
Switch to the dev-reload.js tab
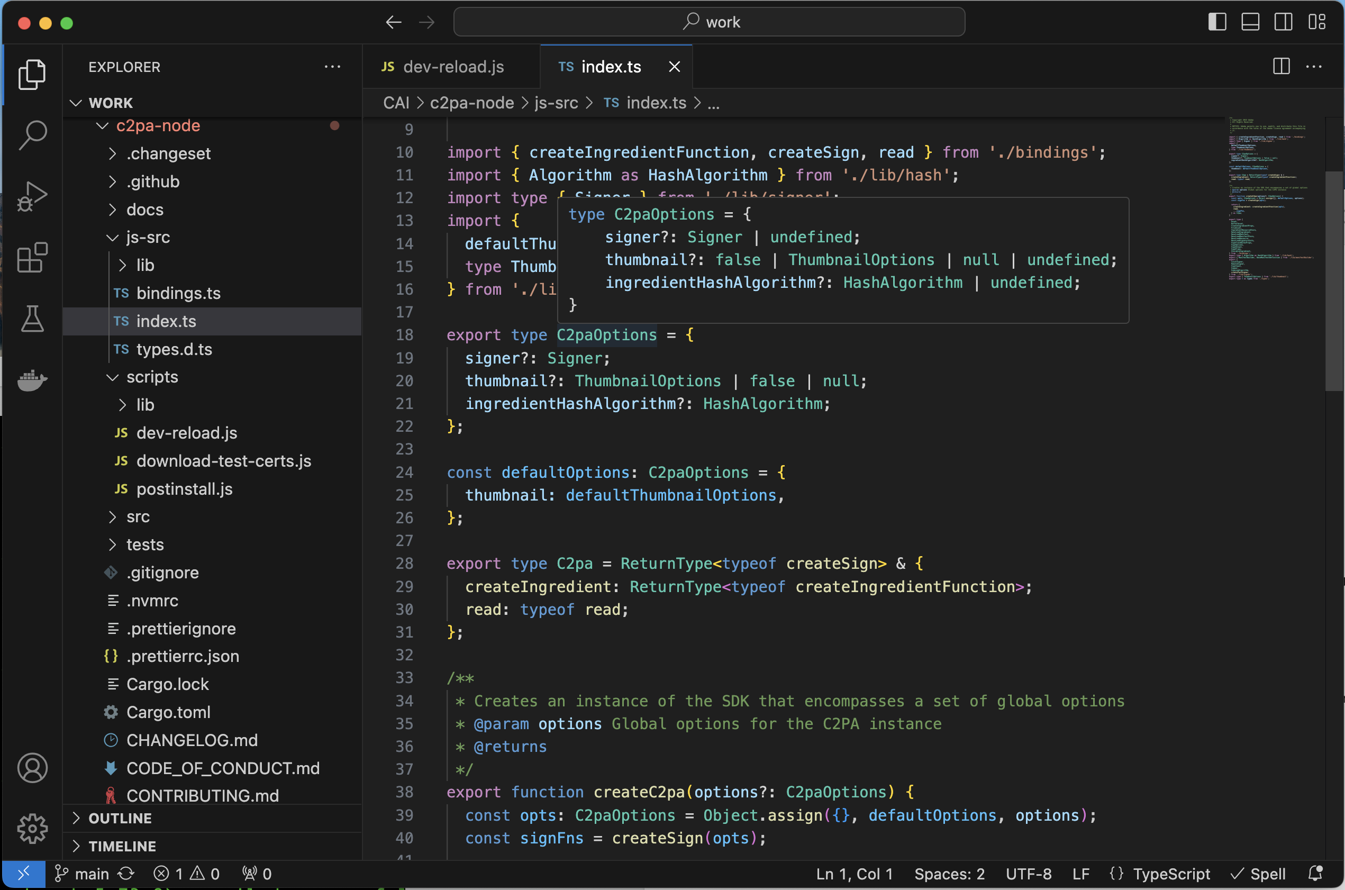point(451,67)
